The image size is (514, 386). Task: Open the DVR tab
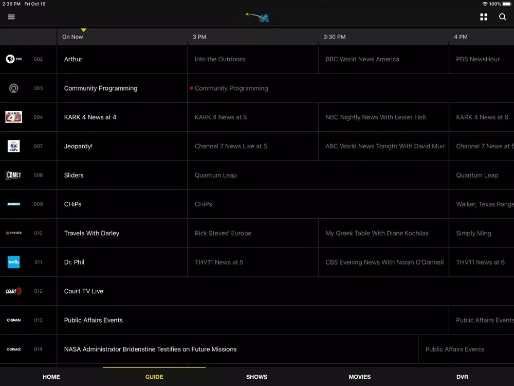(x=462, y=377)
